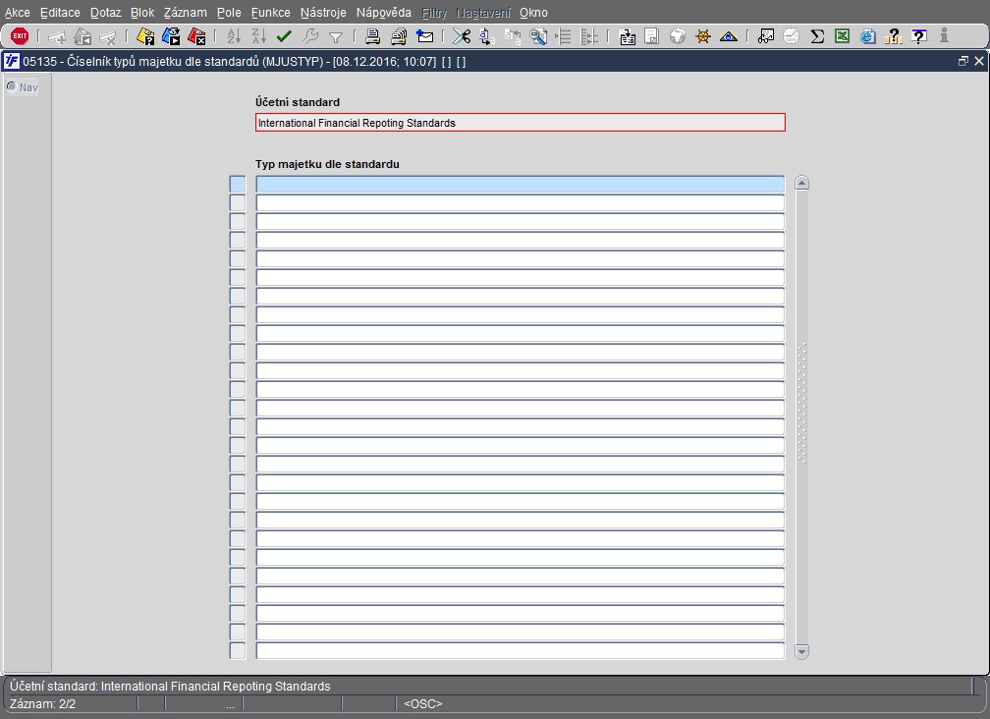Image resolution: width=990 pixels, height=719 pixels.
Task: Click the blue row selector box beside highlighted row
Action: tap(238, 185)
